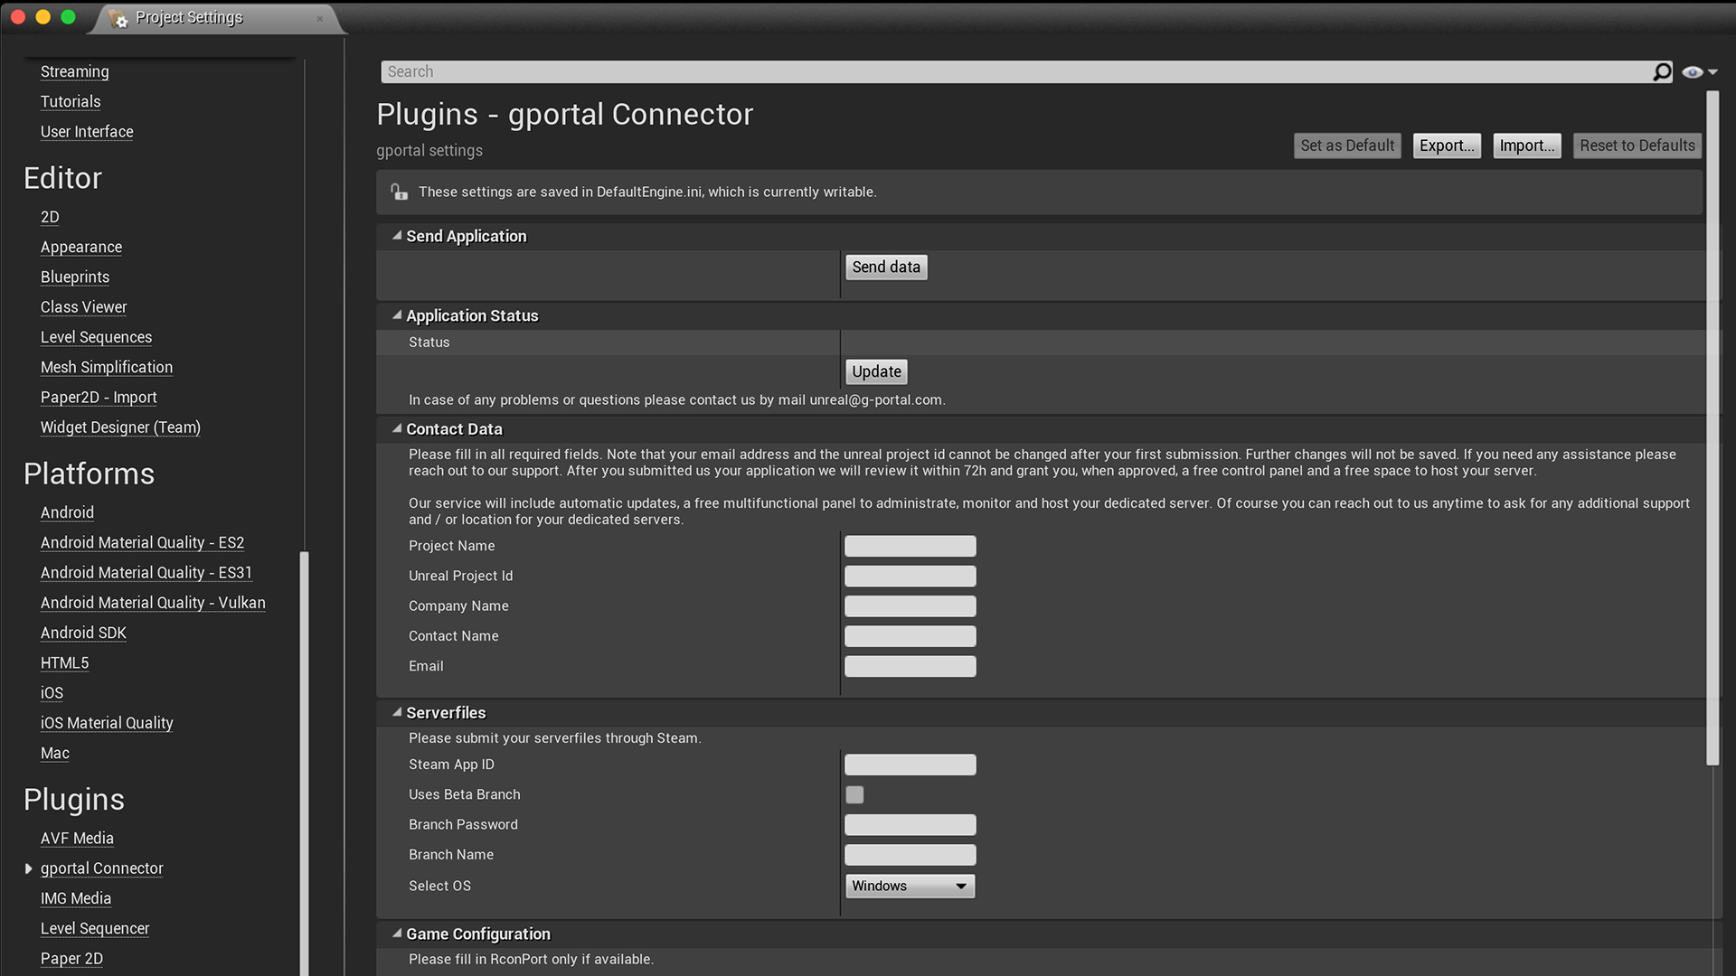Open iOS Material Quality settings
Viewport: 1736px width, 976px height.
click(107, 723)
